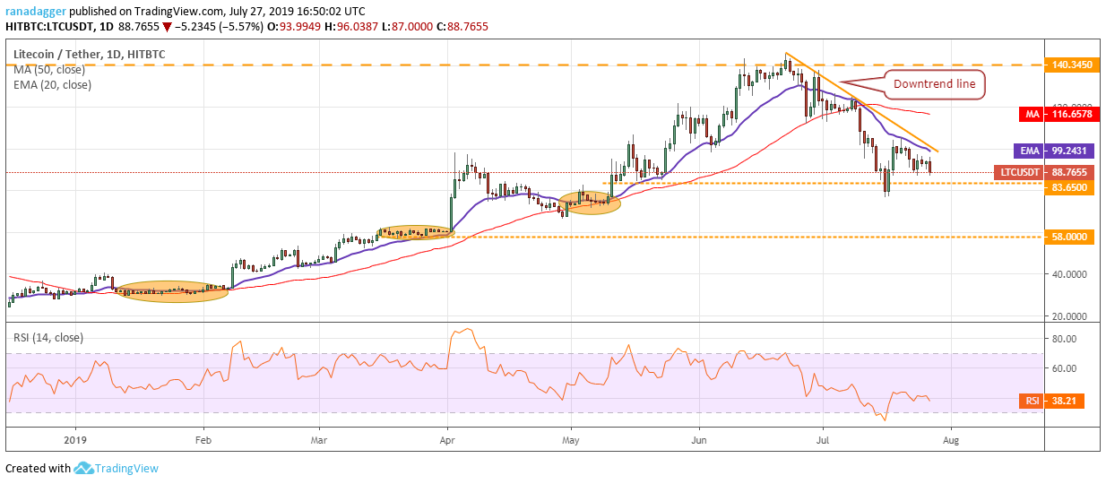1106x484 pixels.
Task: Click the 83.6500 support level label
Action: tap(1072, 187)
